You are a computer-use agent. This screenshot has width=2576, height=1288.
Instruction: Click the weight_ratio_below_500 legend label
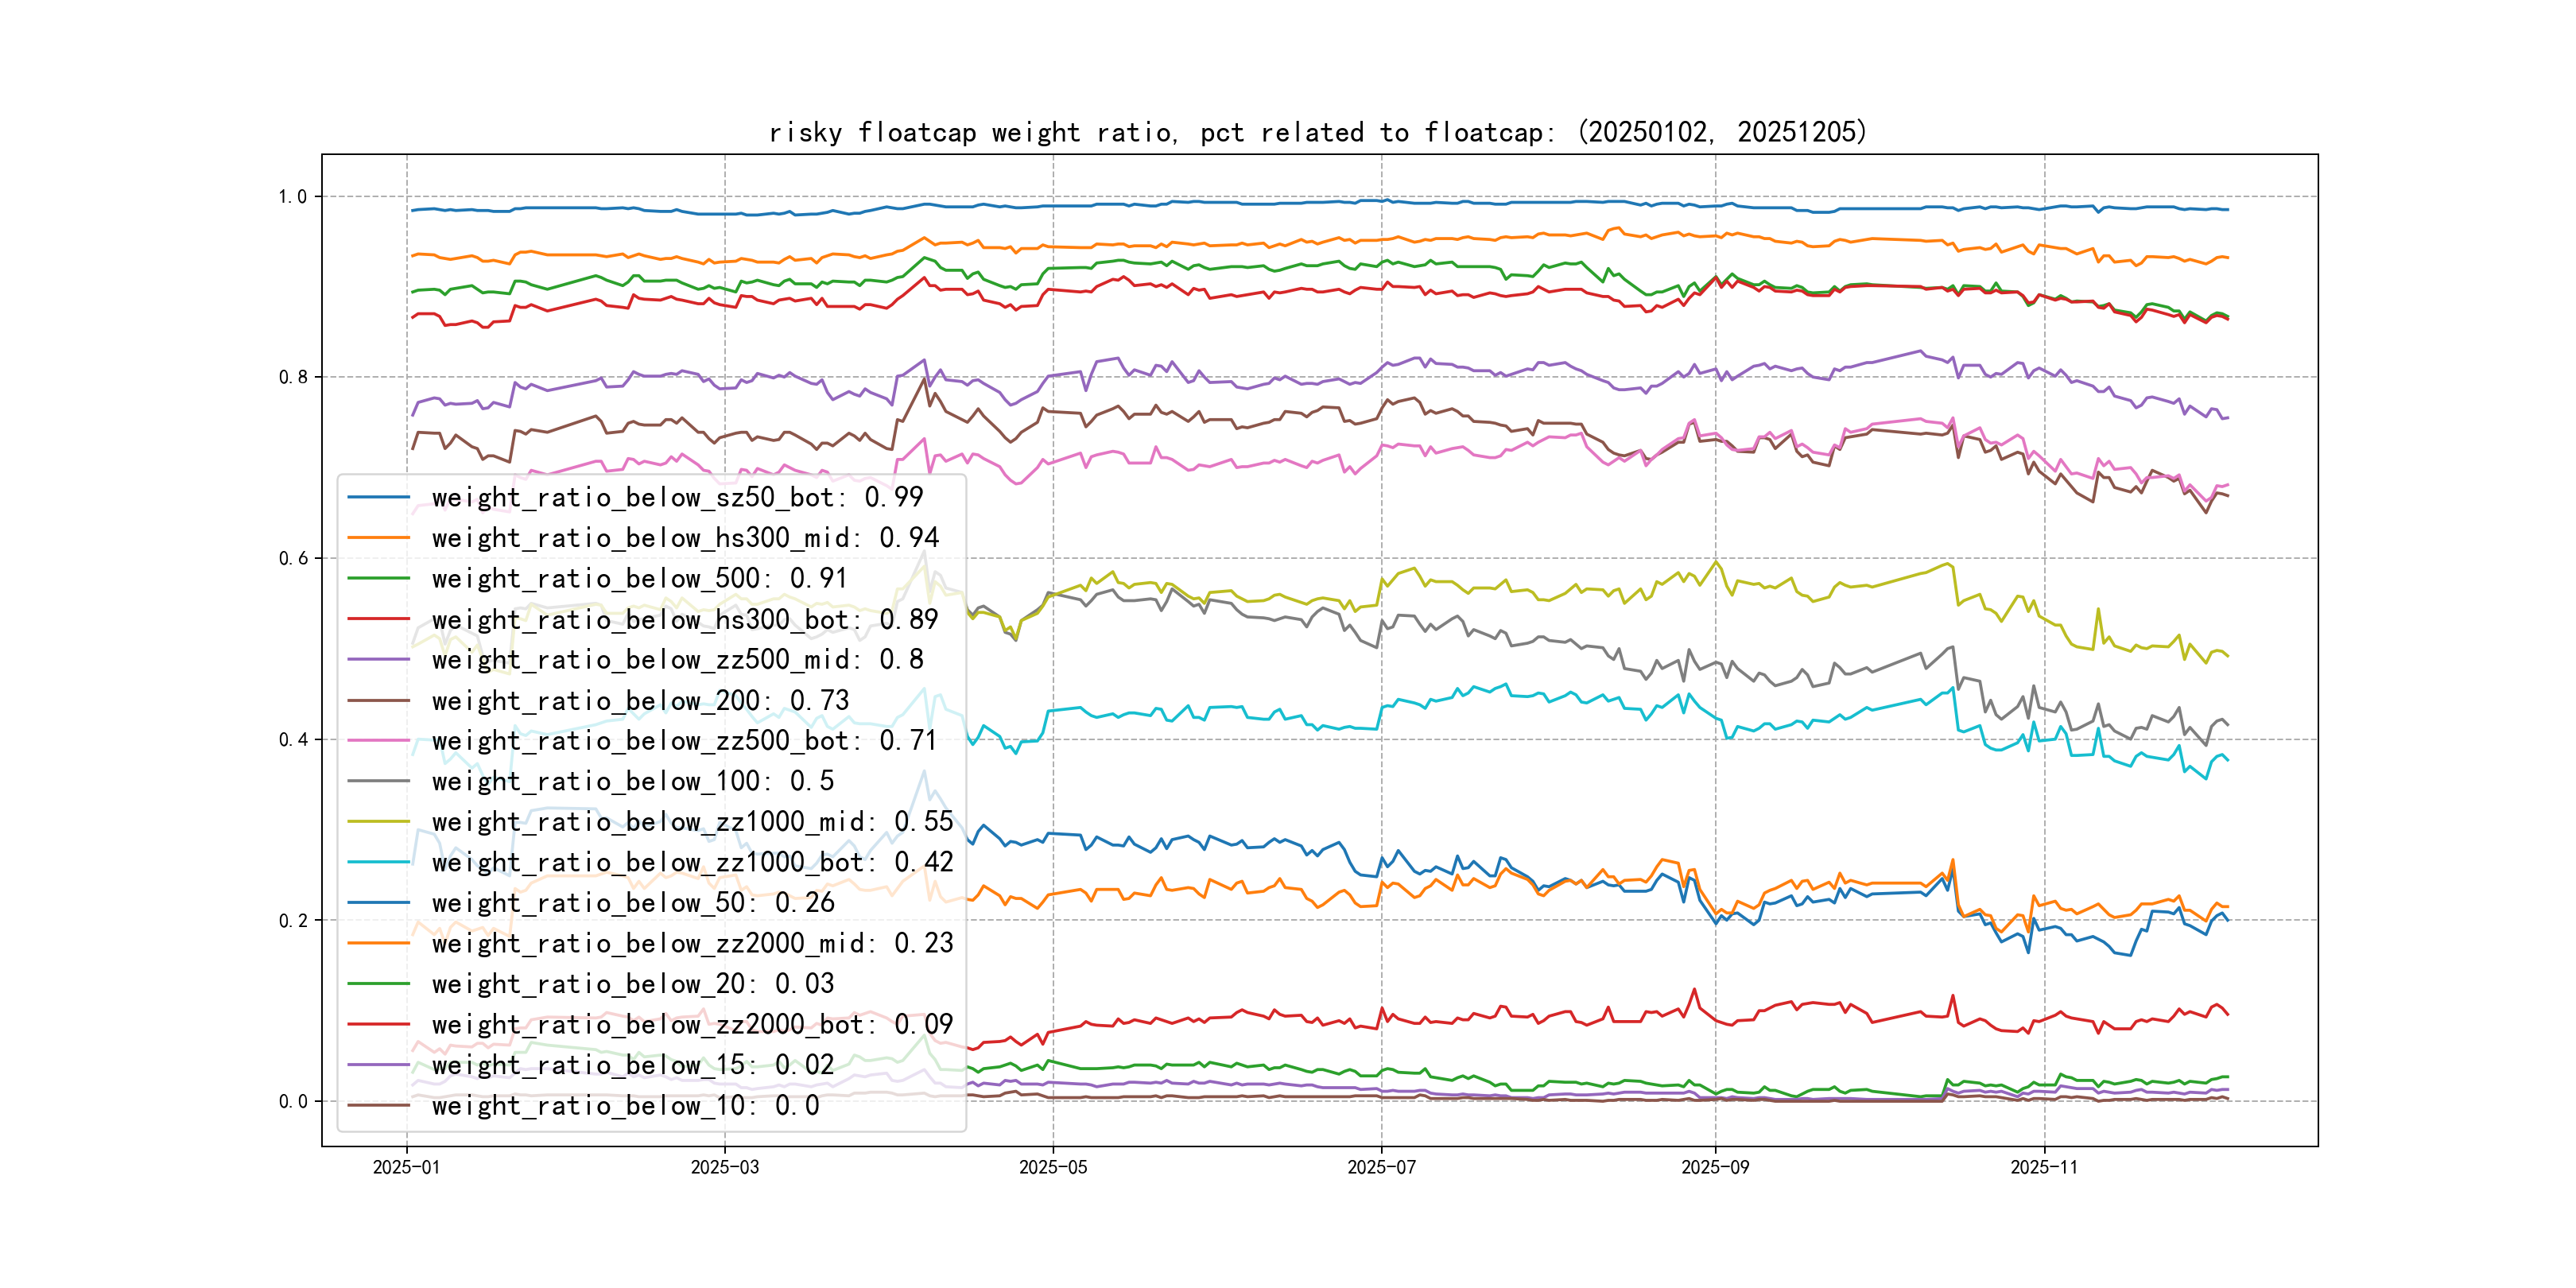[639, 578]
